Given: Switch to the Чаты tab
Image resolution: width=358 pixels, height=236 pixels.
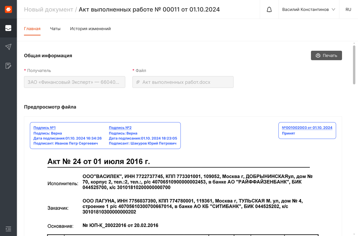Looking at the screenshot, I should (55, 29).
